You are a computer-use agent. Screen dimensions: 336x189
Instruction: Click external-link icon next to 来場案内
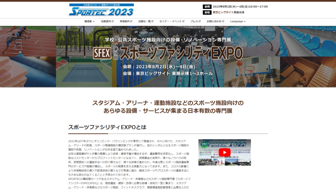coord(131,21)
